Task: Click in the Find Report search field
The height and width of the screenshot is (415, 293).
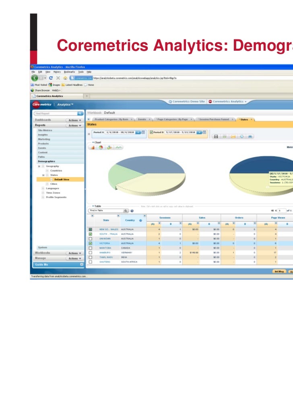Action: (56, 114)
